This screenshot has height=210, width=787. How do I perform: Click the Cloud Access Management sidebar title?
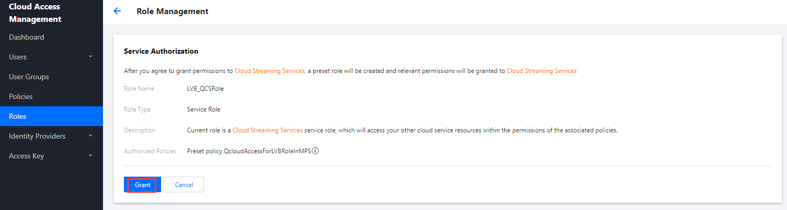pyautogui.click(x=35, y=13)
